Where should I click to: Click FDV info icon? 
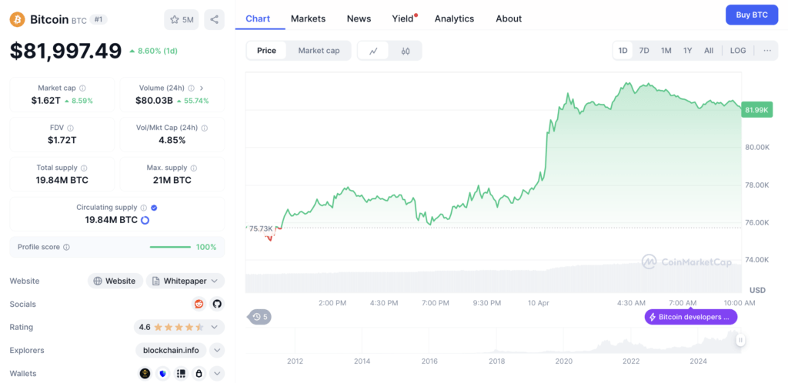click(70, 128)
